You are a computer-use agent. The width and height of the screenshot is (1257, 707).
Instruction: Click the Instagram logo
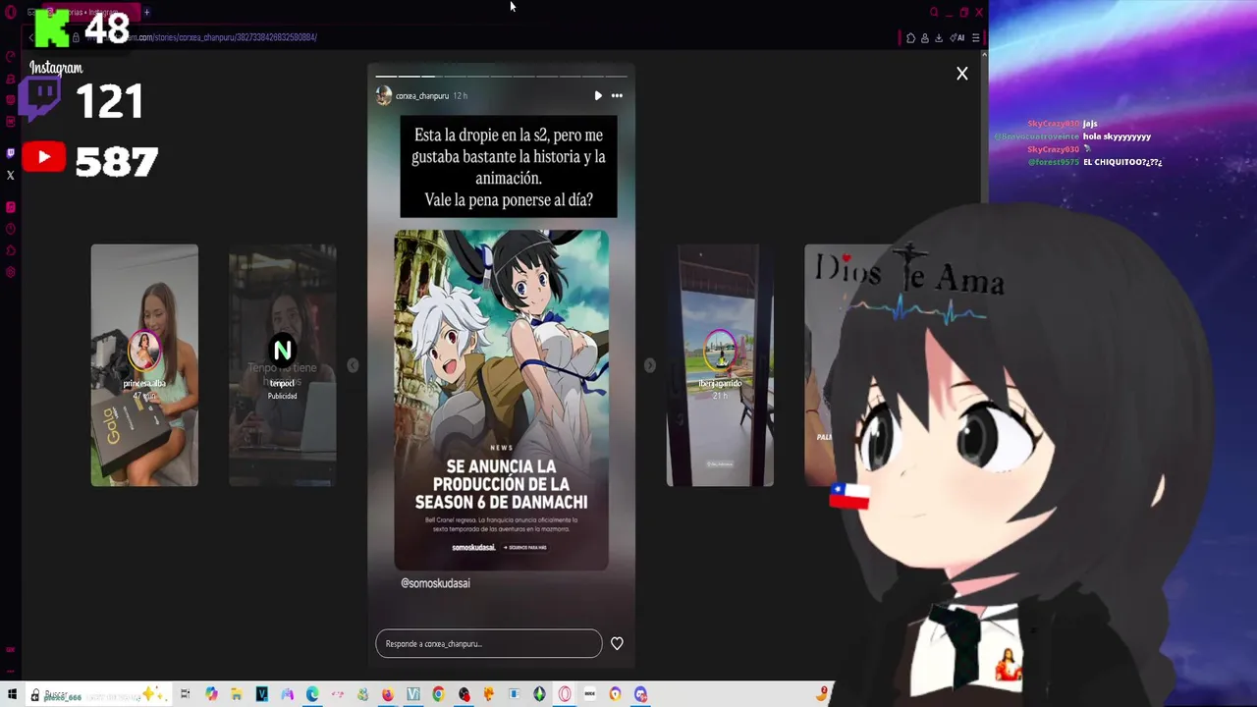[x=56, y=68]
